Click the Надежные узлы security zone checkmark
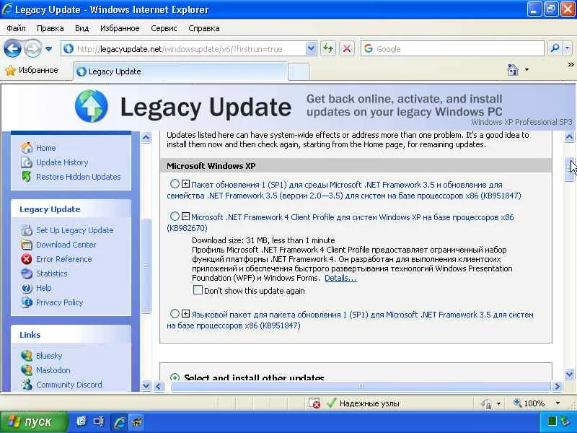This screenshot has width=577, height=433. (331, 403)
